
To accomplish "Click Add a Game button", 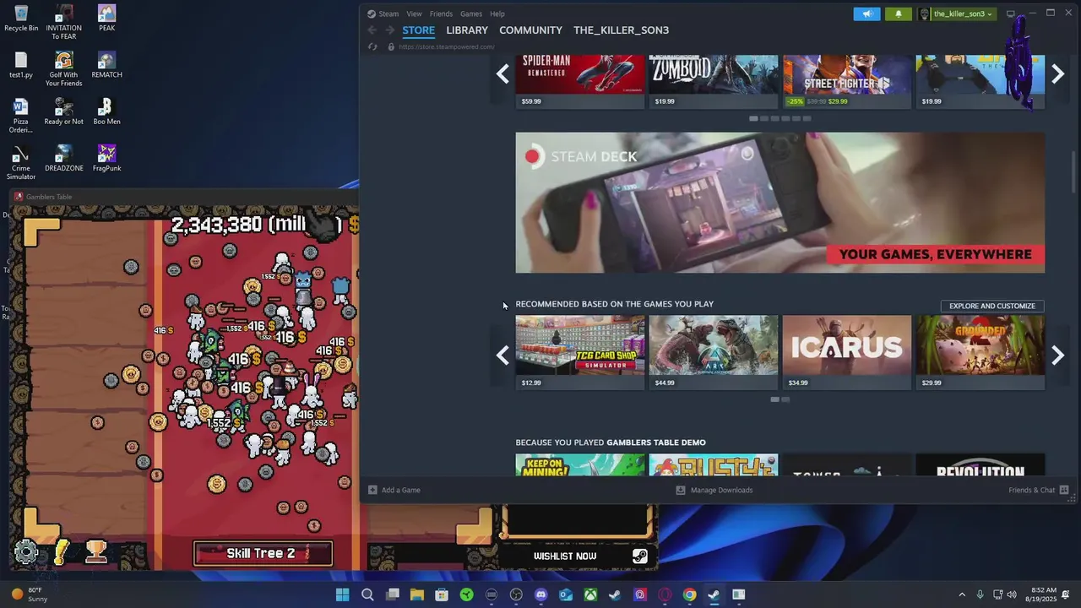I will click(x=394, y=490).
